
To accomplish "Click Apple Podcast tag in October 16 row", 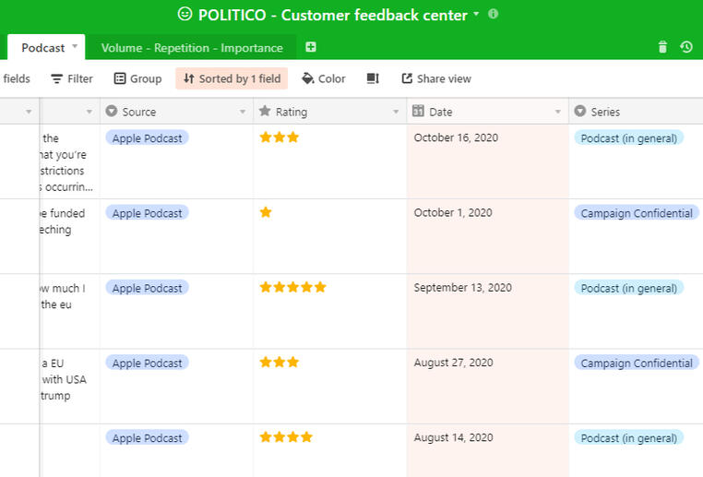I will coord(147,138).
